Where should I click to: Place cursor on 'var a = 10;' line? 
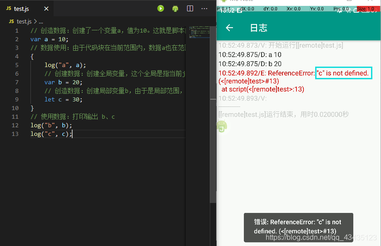(49, 39)
